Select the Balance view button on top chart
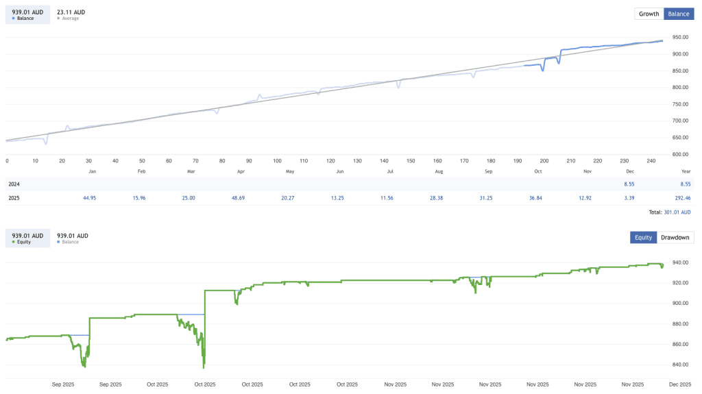 pos(678,14)
